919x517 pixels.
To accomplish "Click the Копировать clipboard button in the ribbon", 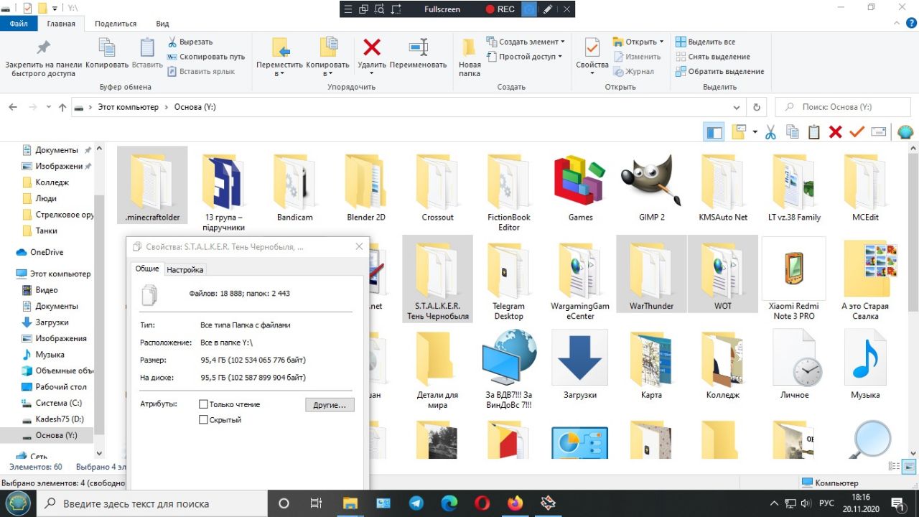I will (107, 53).
